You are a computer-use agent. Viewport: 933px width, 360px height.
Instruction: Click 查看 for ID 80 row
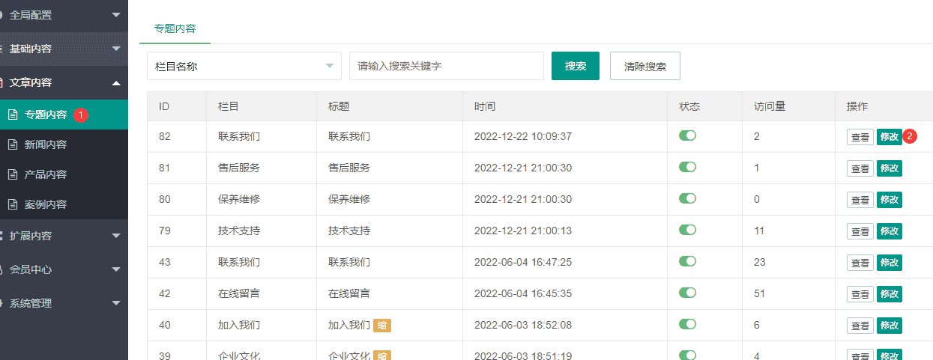[860, 200]
